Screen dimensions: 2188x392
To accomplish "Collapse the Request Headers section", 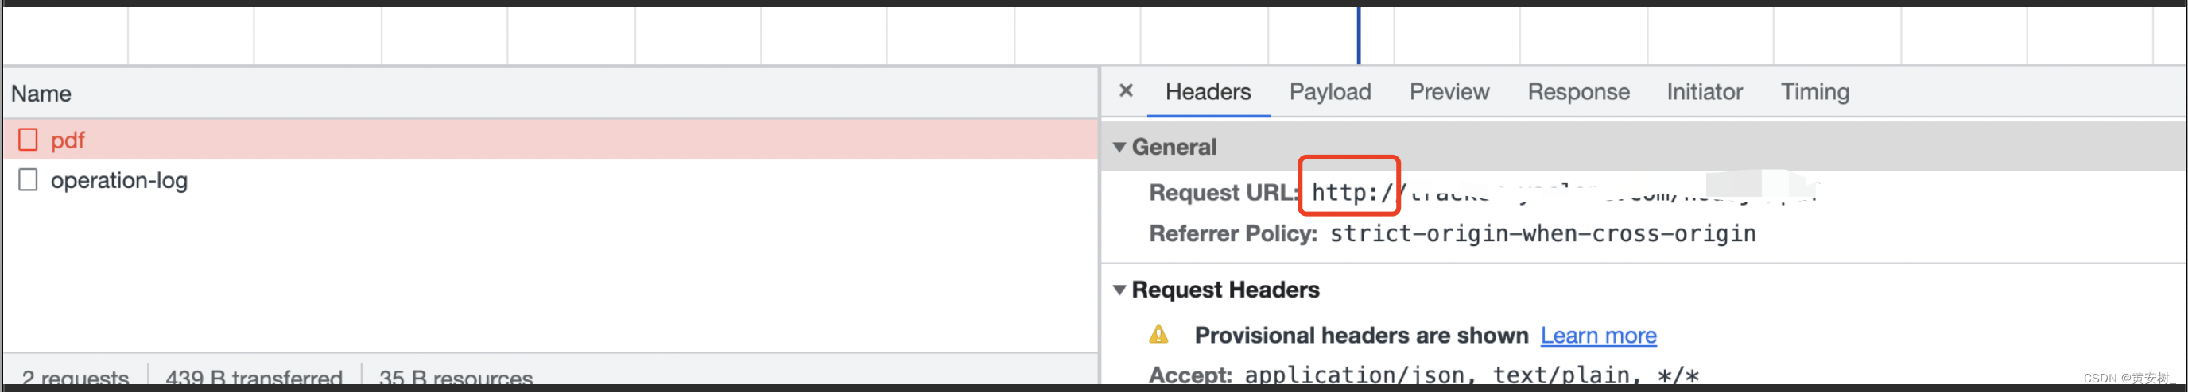I will 1119,290.
